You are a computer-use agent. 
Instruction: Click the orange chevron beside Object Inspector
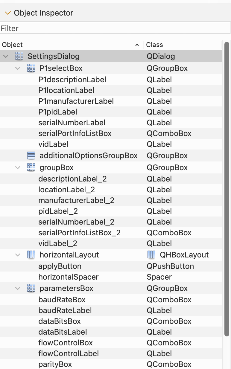point(7,13)
